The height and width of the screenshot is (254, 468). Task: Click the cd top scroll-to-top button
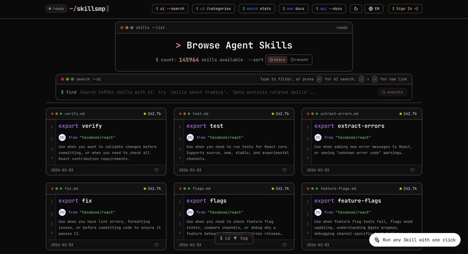click(x=234, y=238)
